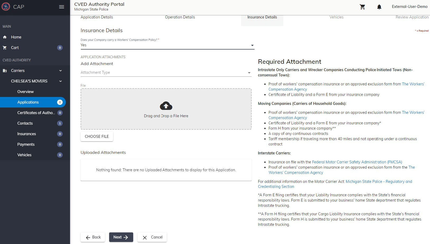Click the CAP logo icon

(x=6, y=7)
